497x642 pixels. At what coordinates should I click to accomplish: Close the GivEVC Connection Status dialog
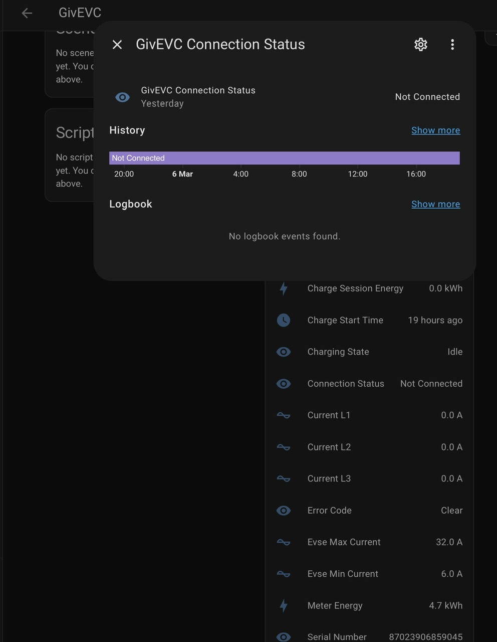pos(117,45)
